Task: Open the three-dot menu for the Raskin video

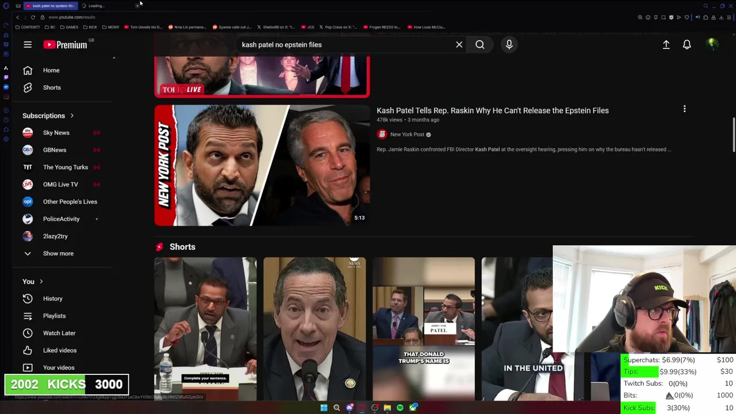Action: click(x=684, y=109)
